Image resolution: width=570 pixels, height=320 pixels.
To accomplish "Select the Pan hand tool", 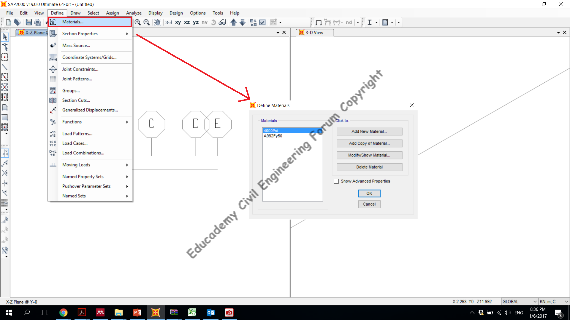I will (157, 22).
